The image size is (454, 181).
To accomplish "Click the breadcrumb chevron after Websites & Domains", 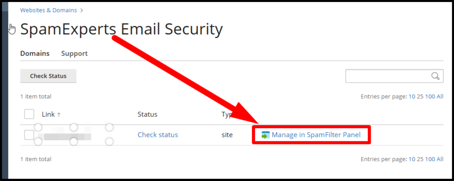I will (x=82, y=10).
